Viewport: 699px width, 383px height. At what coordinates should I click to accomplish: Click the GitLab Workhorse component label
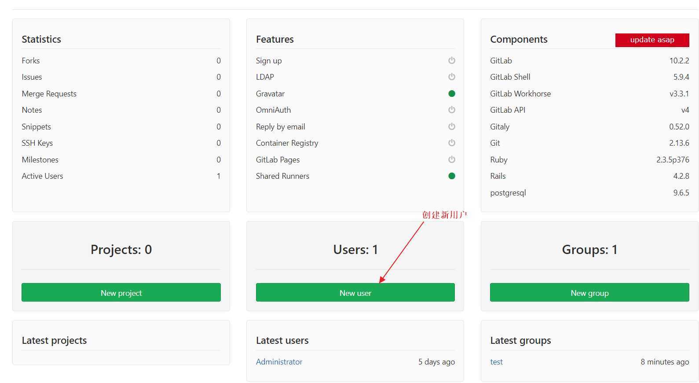click(x=520, y=93)
